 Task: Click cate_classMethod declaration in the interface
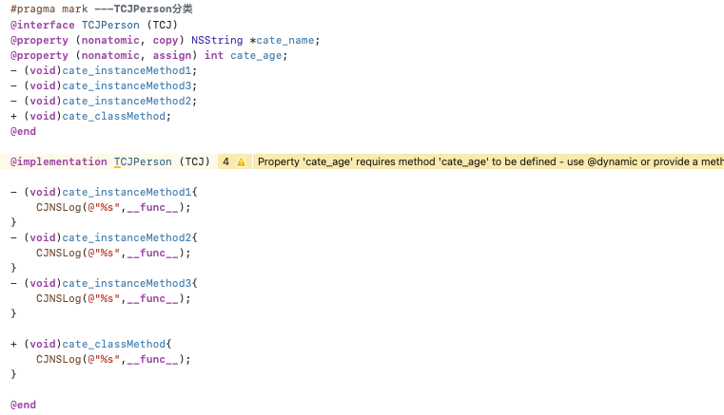[x=114, y=116]
